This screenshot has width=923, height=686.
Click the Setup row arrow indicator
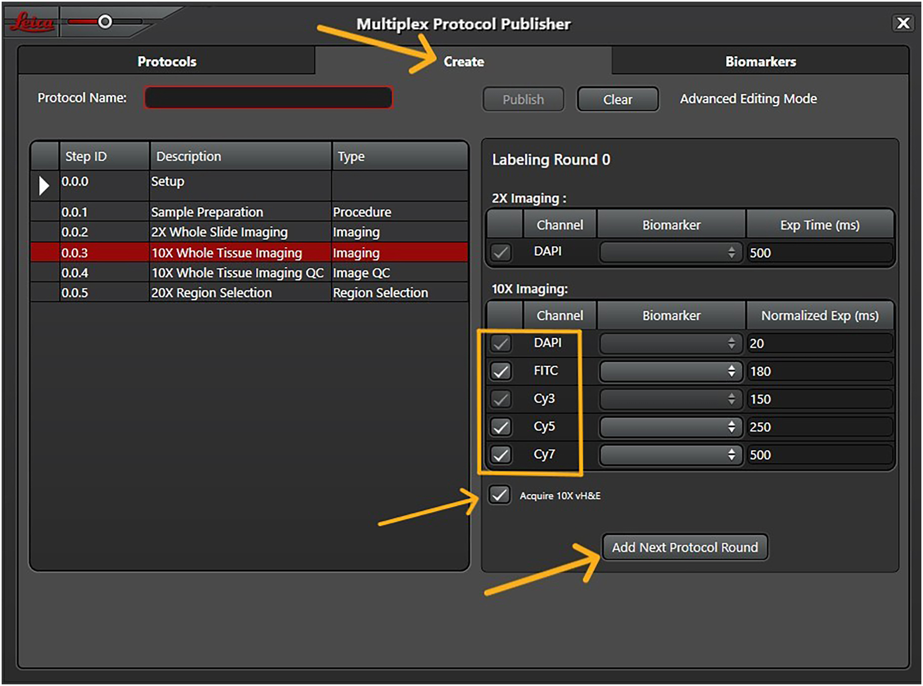click(44, 185)
